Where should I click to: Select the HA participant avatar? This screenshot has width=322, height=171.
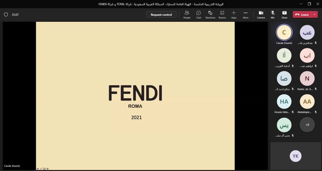click(284, 101)
